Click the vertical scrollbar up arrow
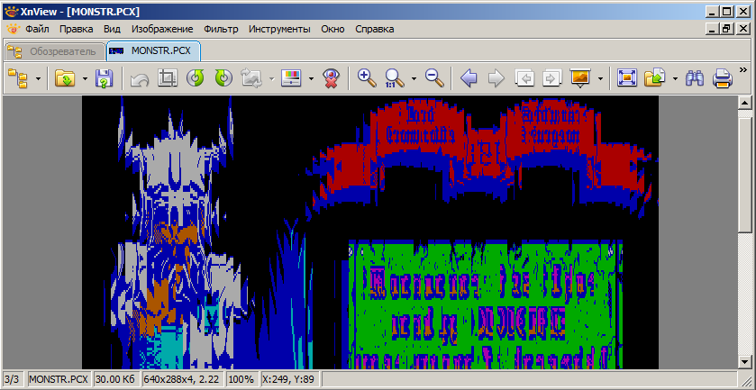The height and width of the screenshot is (390, 756). click(744, 103)
